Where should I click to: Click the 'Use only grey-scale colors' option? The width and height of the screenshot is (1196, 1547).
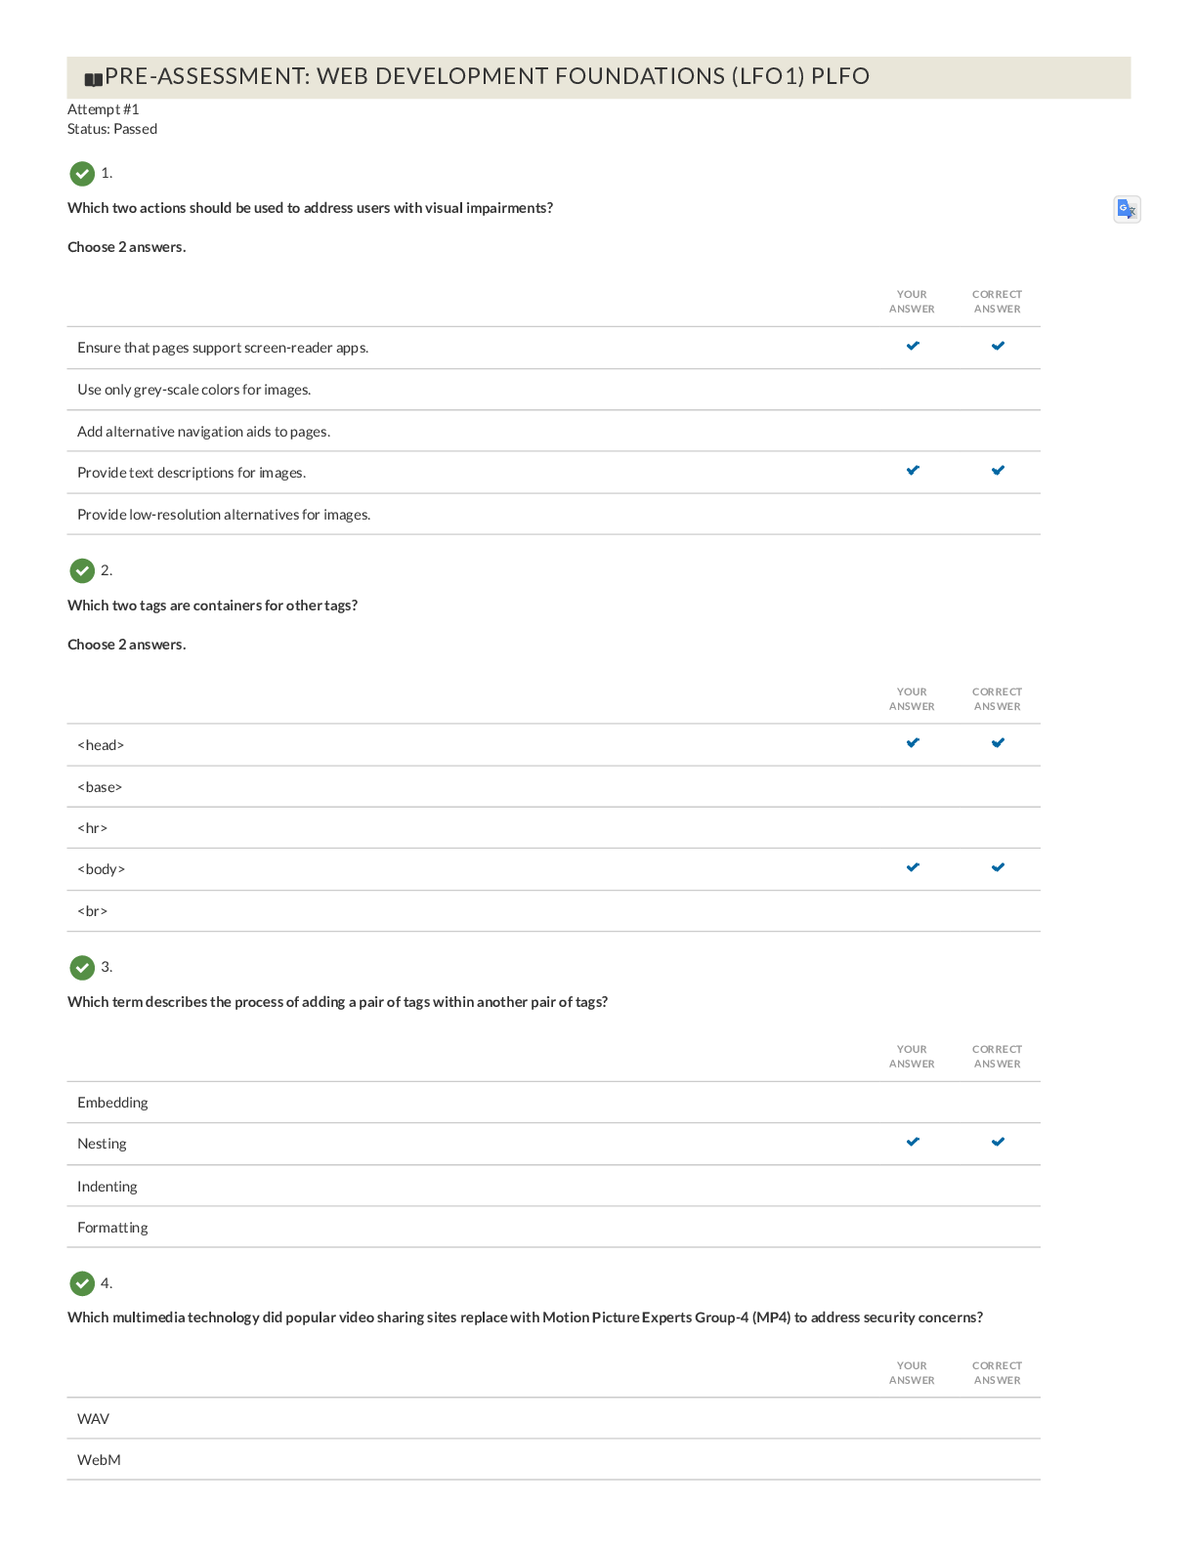193,390
